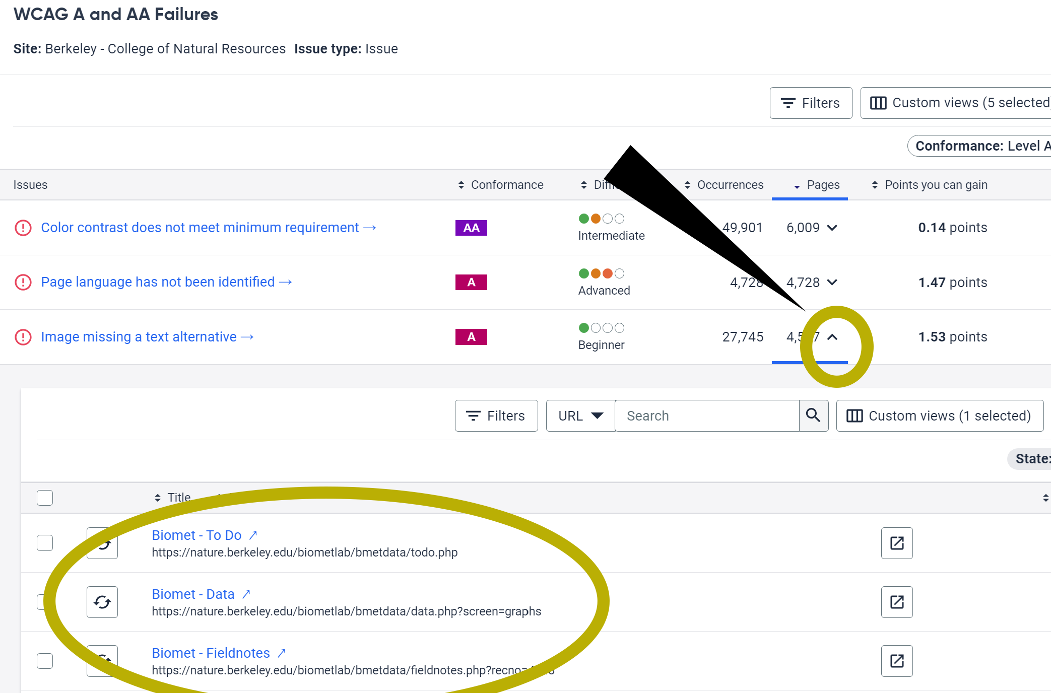Screen dimensions: 1051x693
Task: Click the open-in-new-tab icon for Biomet - Fieldnotes
Action: point(897,661)
